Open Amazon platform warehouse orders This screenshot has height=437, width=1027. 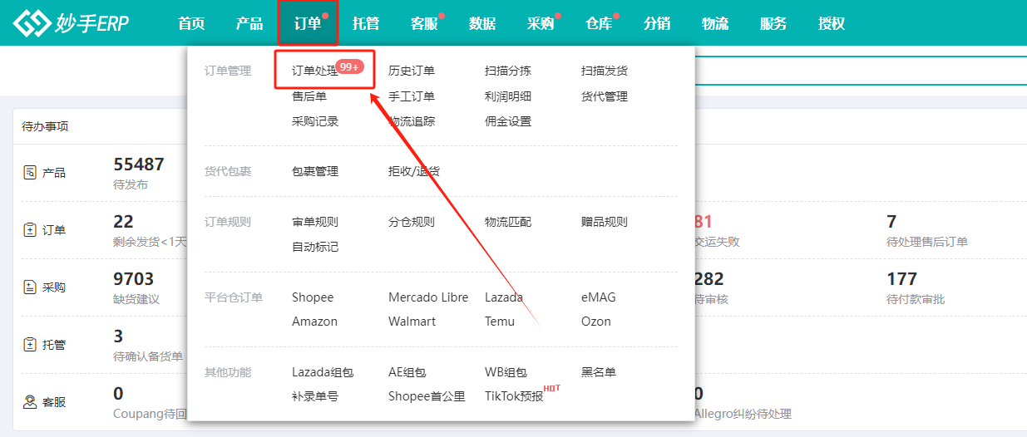pyautogui.click(x=314, y=322)
